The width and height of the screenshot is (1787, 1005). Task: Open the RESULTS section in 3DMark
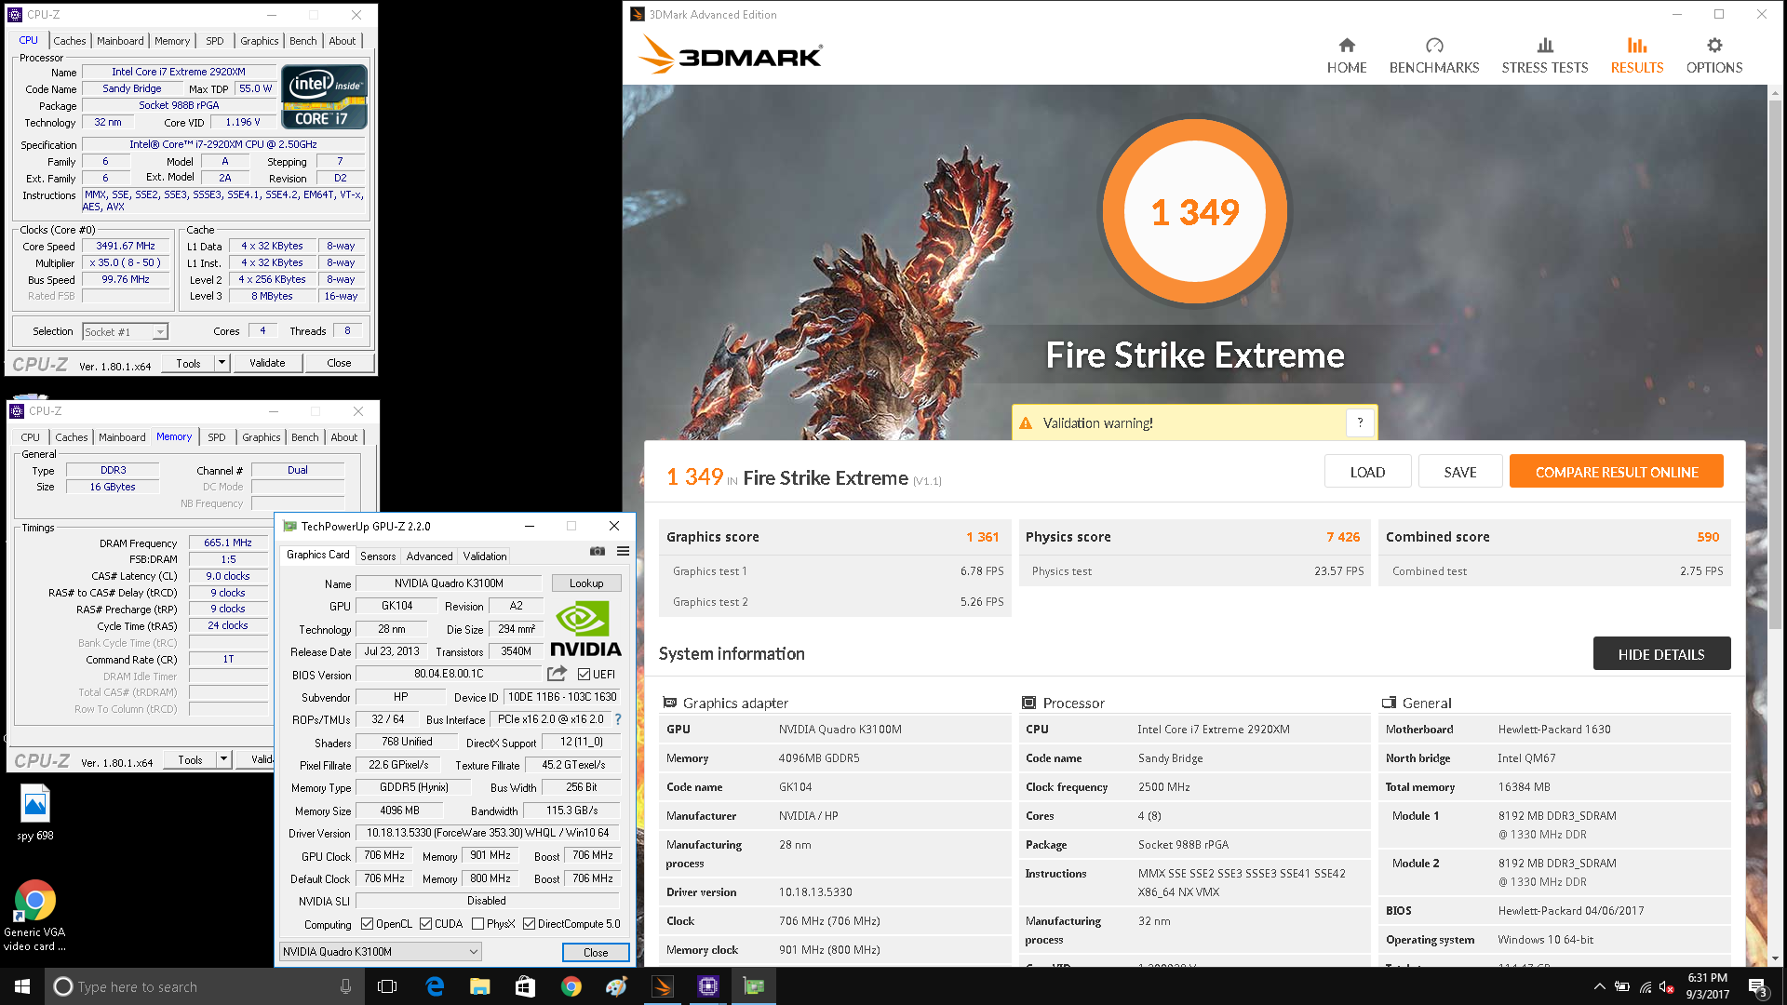(1637, 56)
